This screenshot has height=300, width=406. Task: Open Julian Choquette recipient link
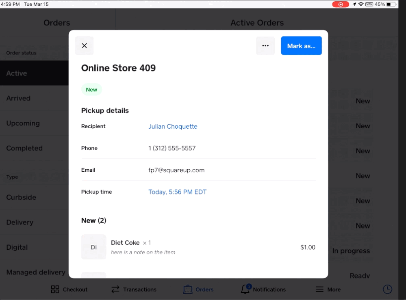point(173,126)
